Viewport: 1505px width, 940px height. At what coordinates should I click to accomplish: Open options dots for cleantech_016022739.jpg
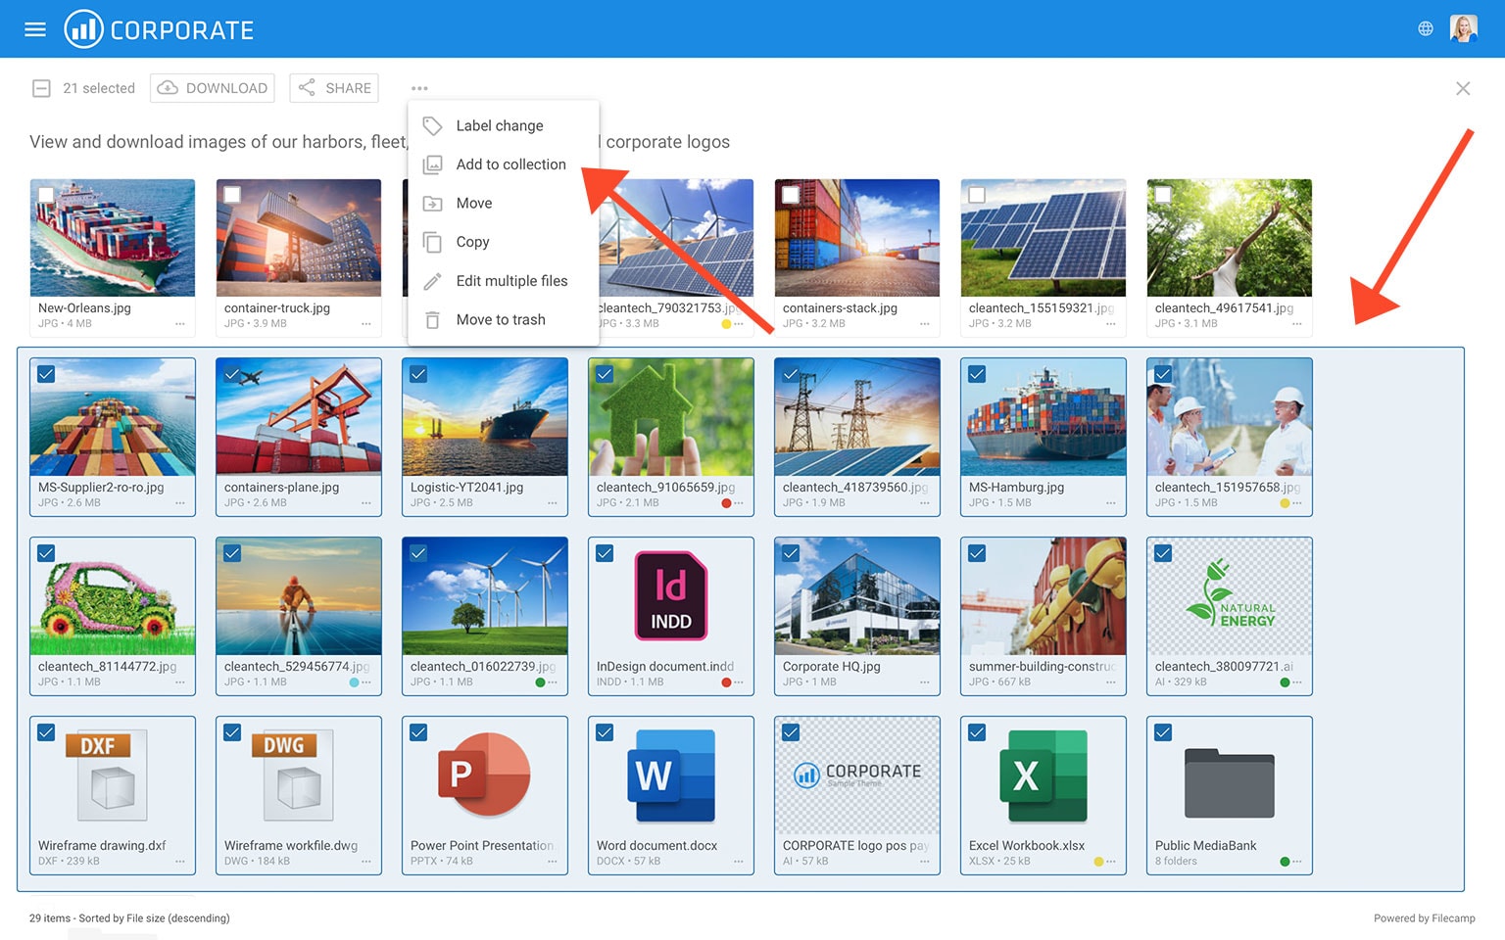click(x=553, y=682)
